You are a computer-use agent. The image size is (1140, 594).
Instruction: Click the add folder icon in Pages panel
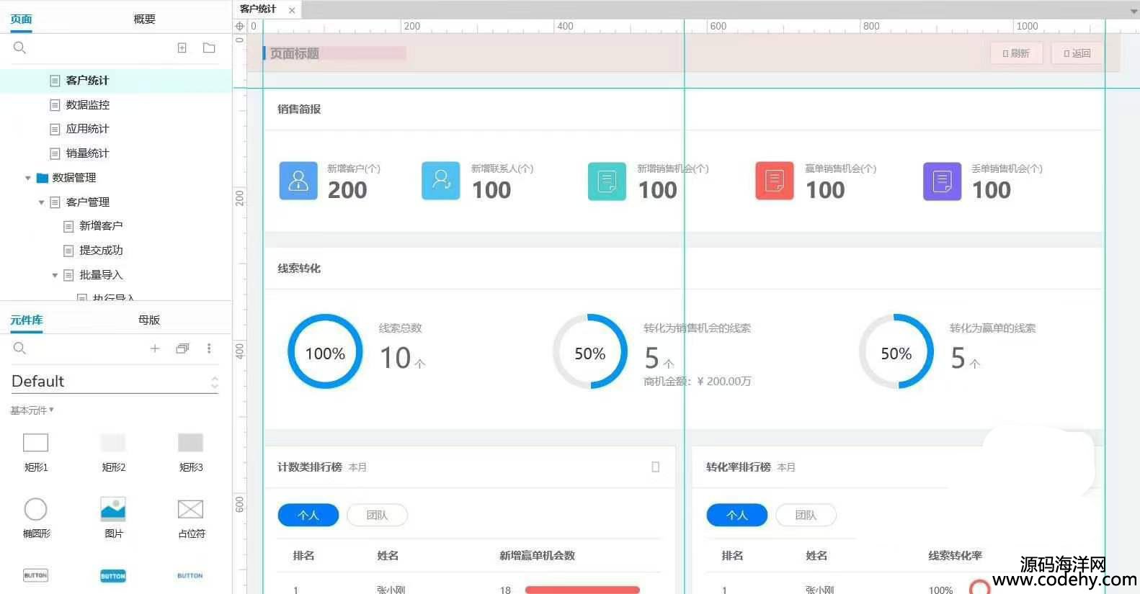(209, 48)
